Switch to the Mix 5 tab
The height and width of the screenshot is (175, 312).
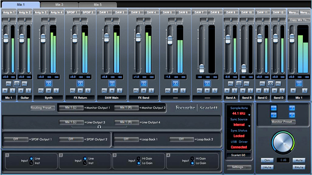(x=97, y=4)
